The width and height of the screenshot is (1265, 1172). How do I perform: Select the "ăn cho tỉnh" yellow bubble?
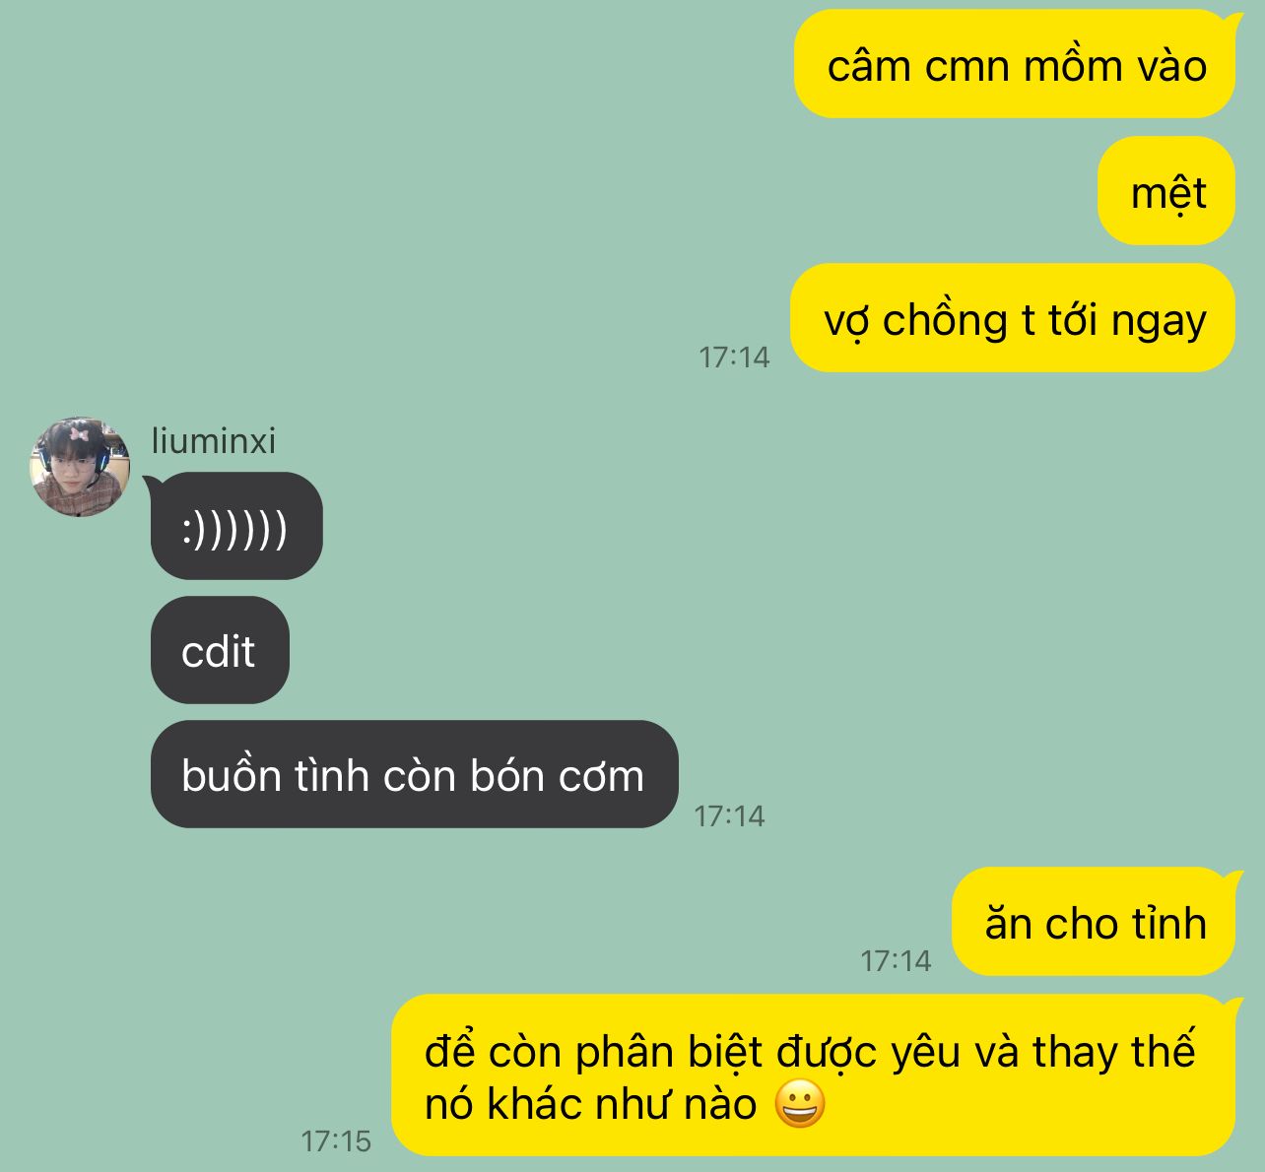pyautogui.click(x=1094, y=922)
